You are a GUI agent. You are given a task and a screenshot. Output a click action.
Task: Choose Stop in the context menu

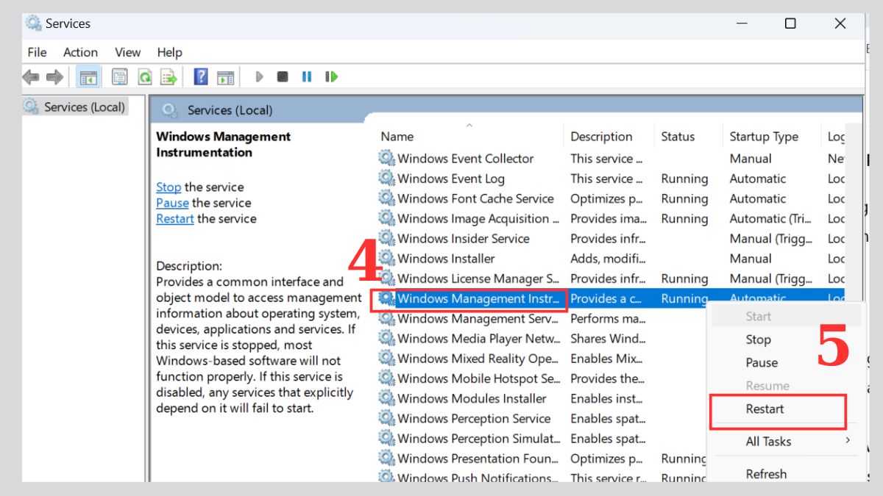(x=758, y=339)
